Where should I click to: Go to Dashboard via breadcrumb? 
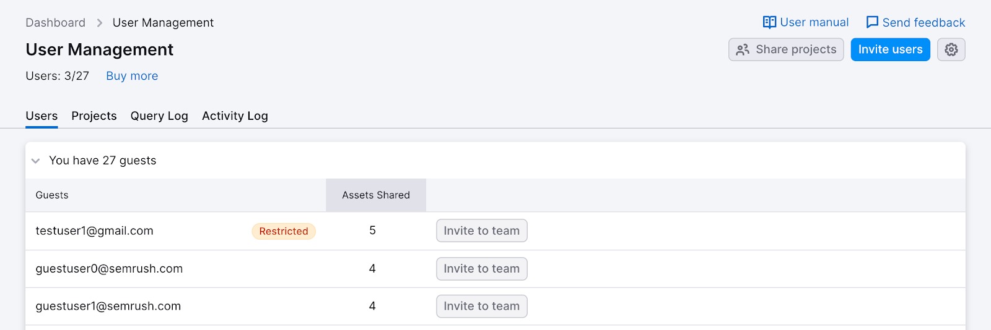click(x=56, y=23)
